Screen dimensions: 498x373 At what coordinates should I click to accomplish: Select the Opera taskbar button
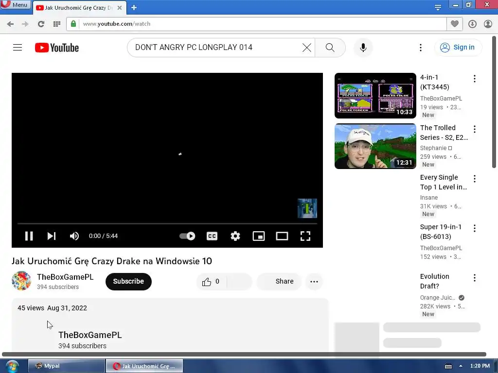144,366
